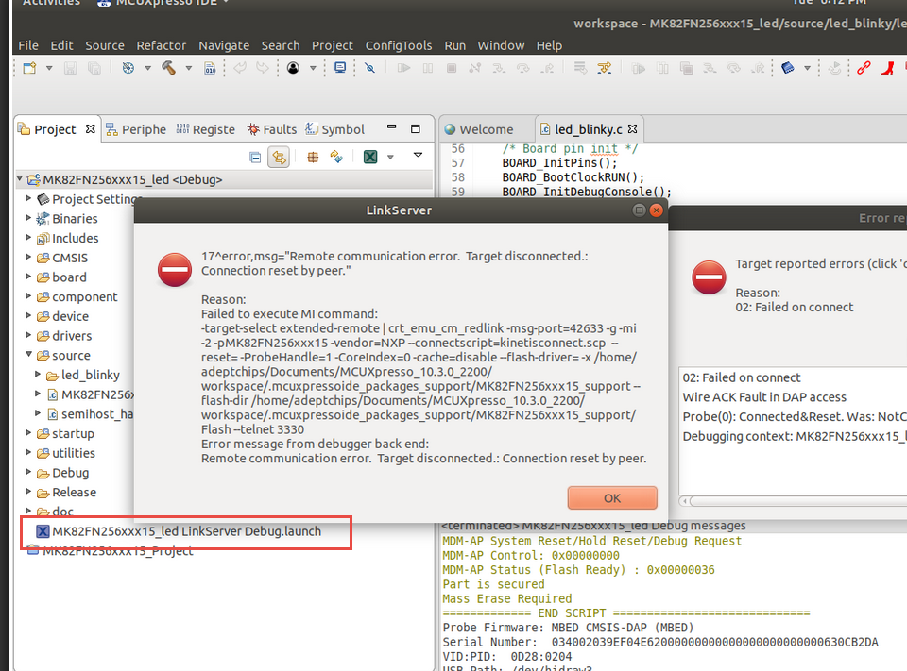Collapse the MK82FN256xxx15_led project node
The width and height of the screenshot is (907, 671).
pyautogui.click(x=20, y=178)
